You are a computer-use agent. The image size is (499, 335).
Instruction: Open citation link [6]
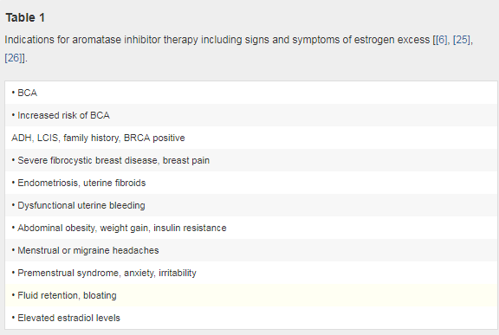tap(443, 40)
